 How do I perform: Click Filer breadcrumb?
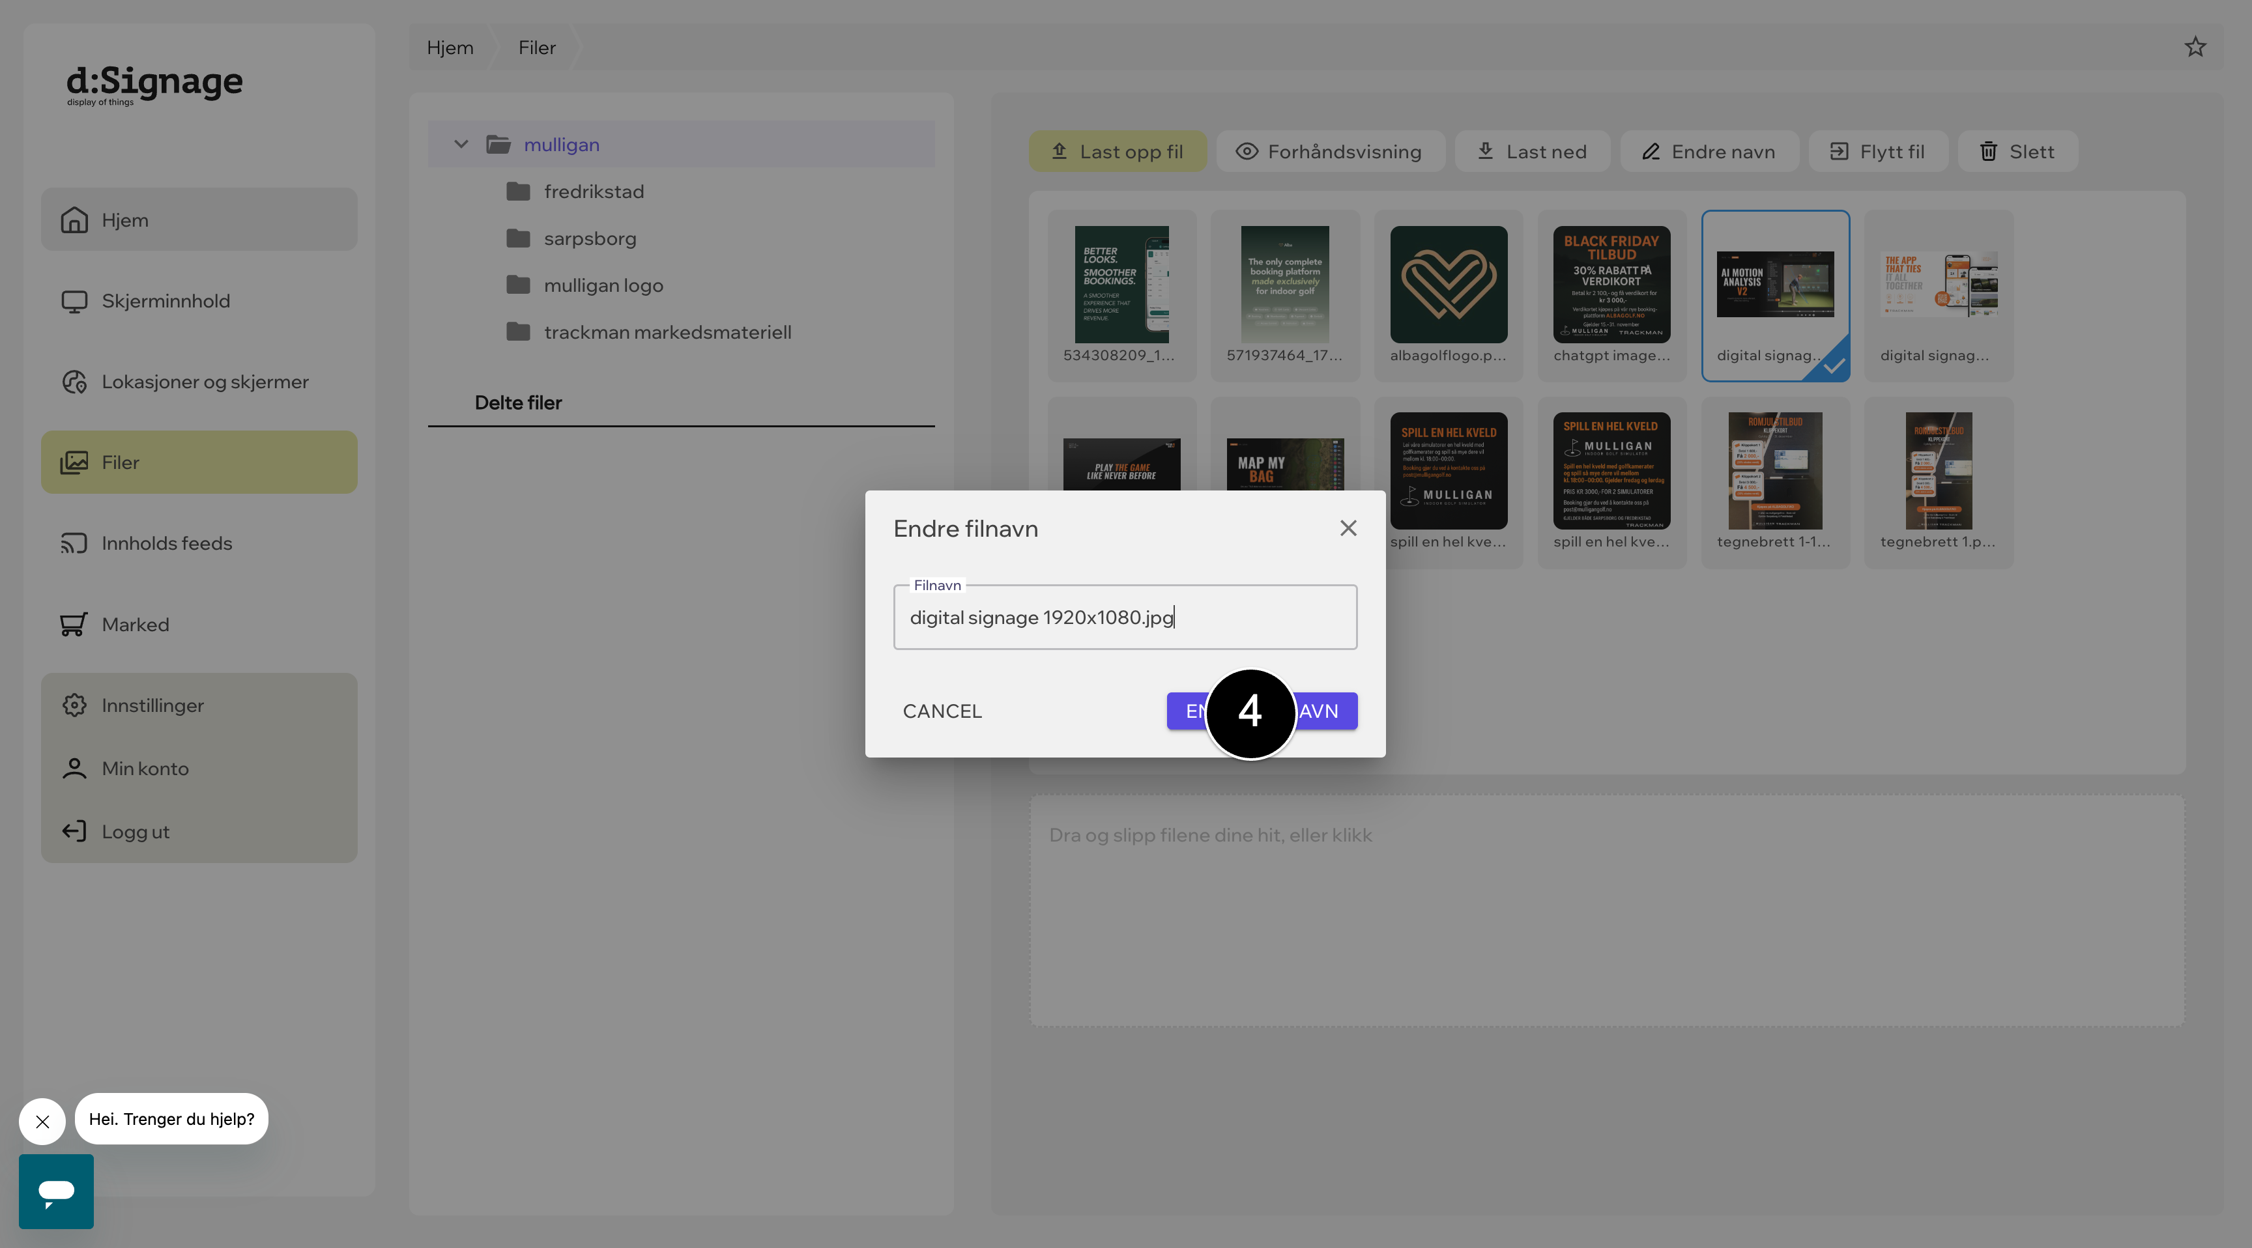click(537, 47)
